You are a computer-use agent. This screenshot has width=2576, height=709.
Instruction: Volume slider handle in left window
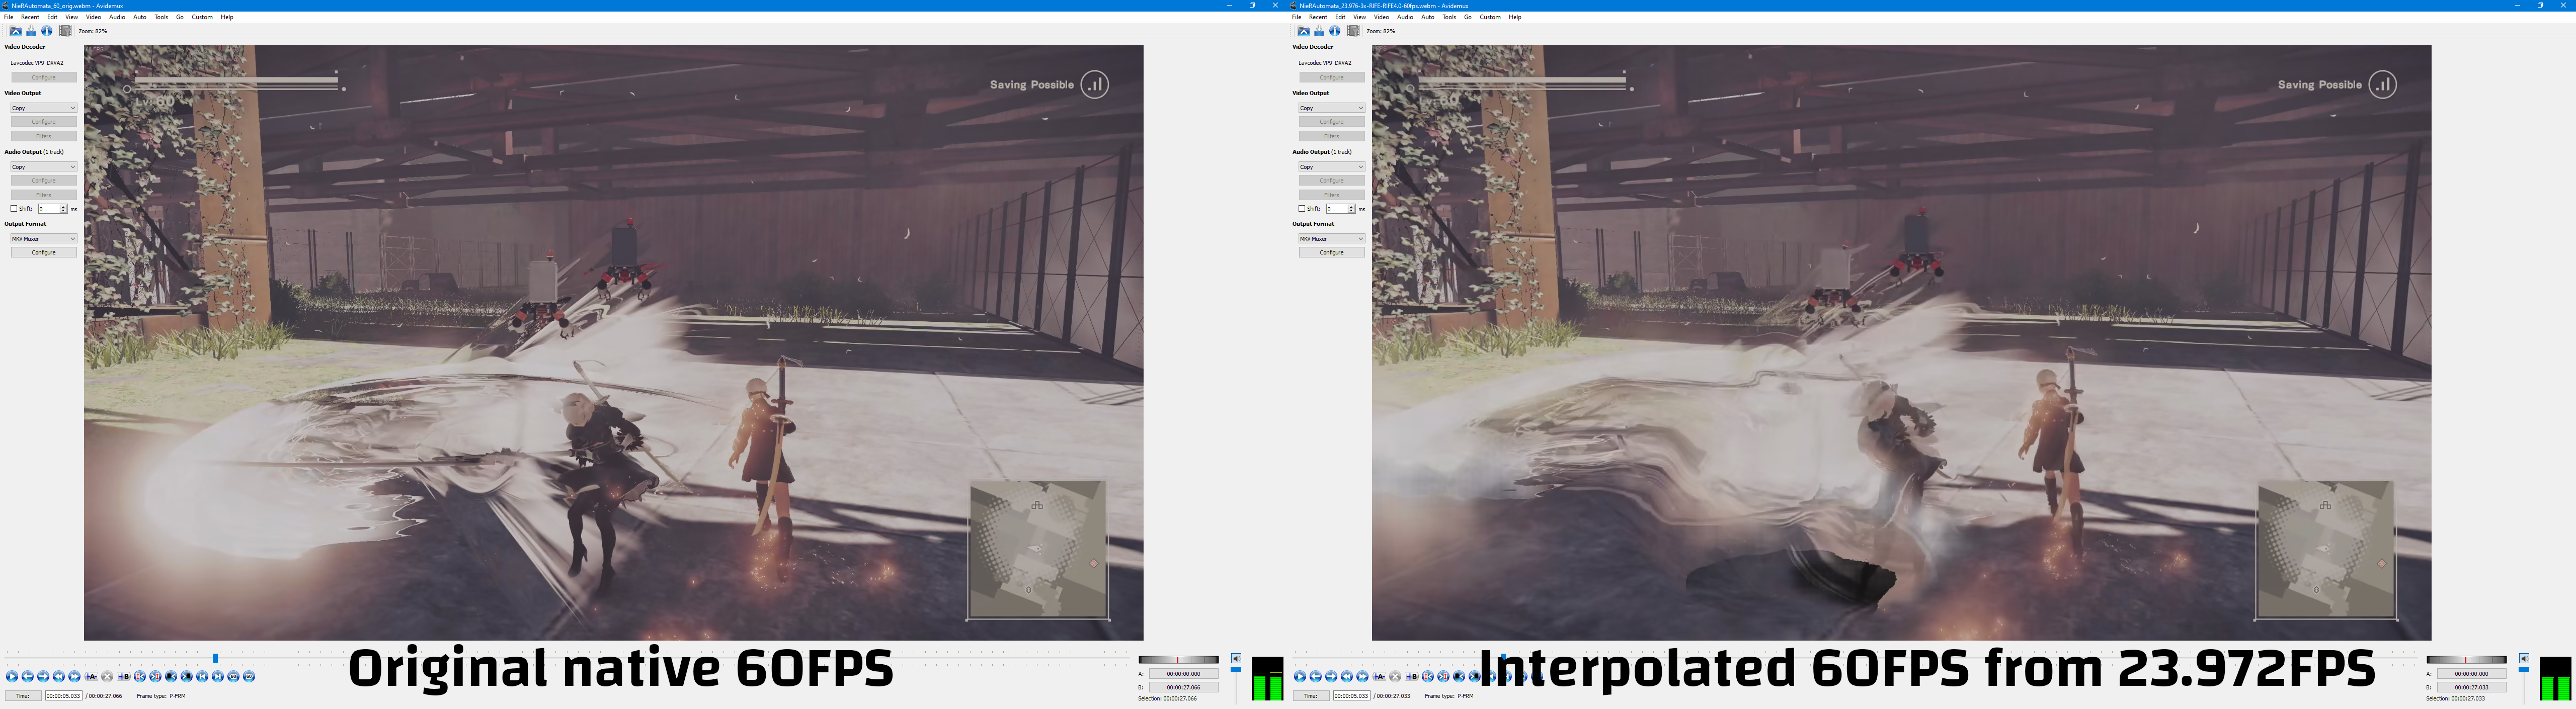click(x=1236, y=669)
